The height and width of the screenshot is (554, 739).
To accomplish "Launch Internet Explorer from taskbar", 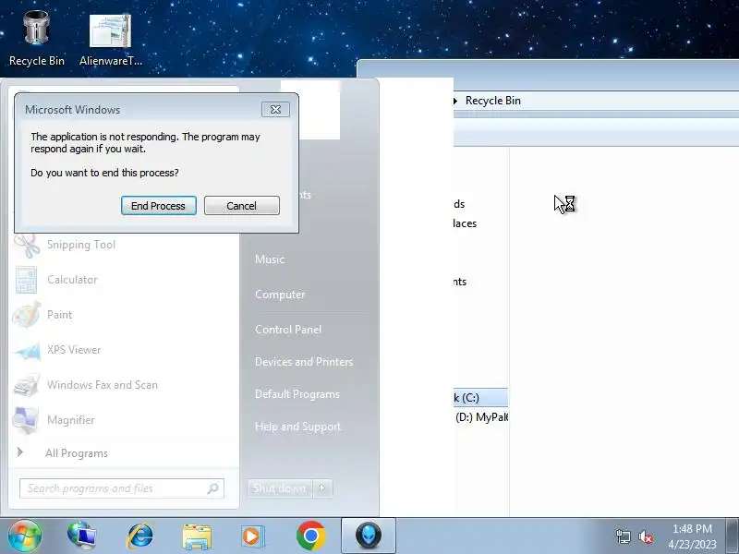I will pos(140,536).
